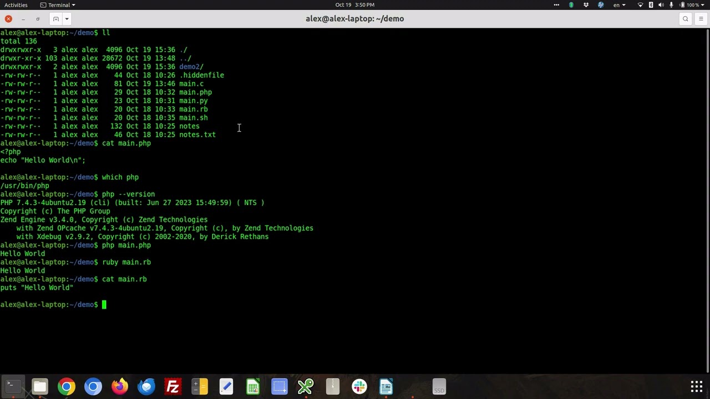
Task: Click the blue 'demo2/' directory in the listing
Action: [191, 66]
